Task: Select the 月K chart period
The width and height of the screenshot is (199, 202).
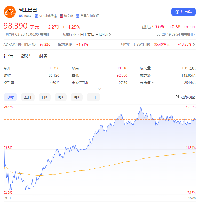Action: click(77, 97)
